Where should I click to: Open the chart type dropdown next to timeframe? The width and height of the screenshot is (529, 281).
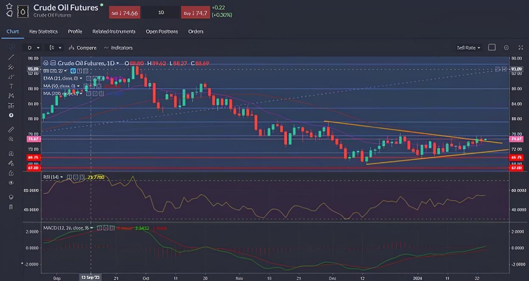(x=56, y=48)
